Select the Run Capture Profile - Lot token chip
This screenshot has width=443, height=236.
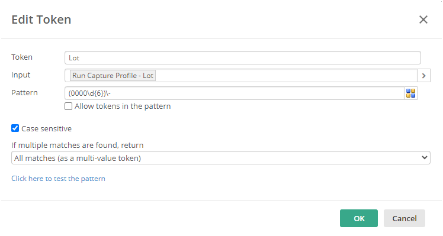(113, 76)
